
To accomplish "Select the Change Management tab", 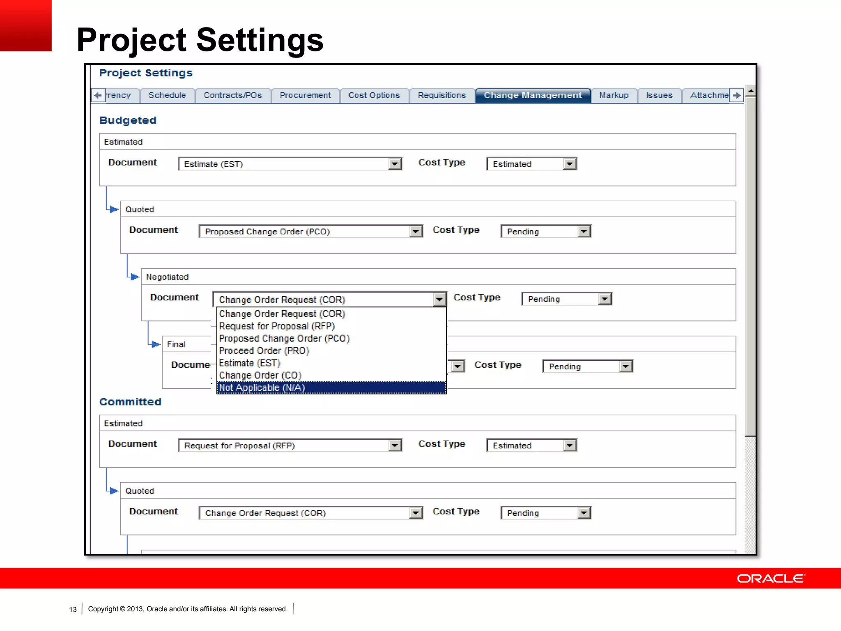I will point(533,95).
